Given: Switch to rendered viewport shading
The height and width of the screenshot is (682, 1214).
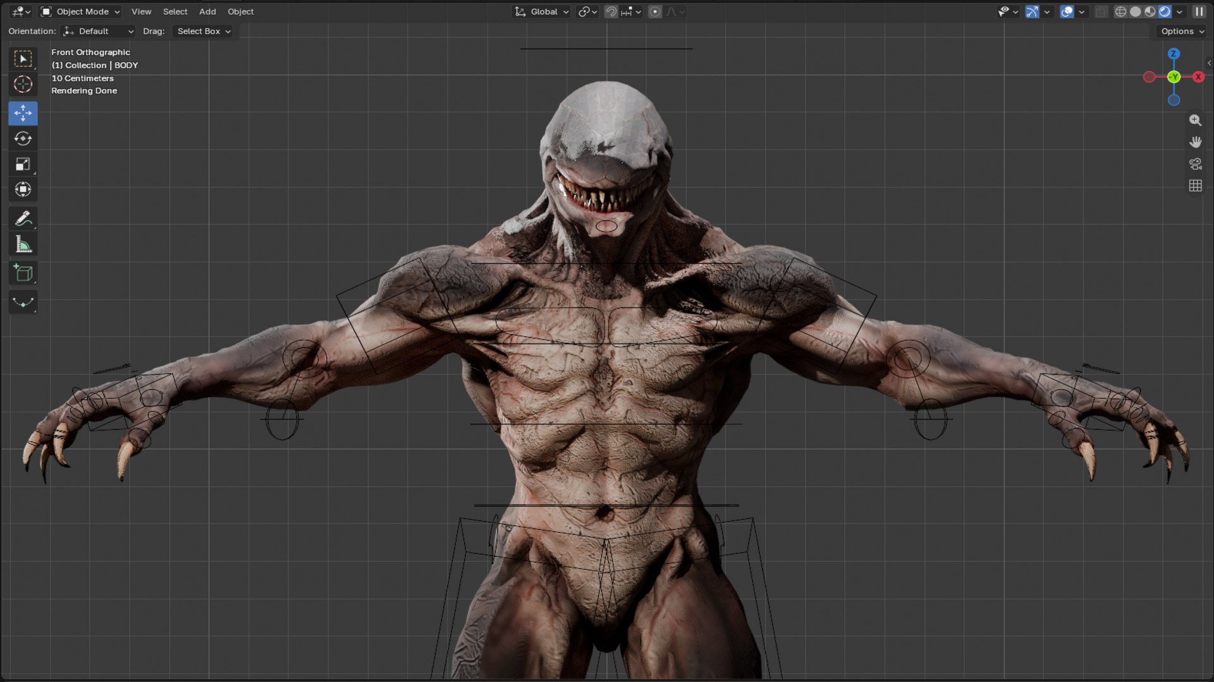Looking at the screenshot, I should point(1164,11).
